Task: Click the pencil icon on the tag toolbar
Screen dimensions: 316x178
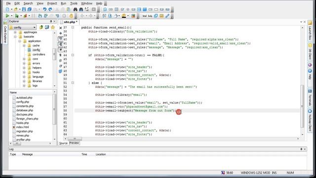Action: click(167, 16)
